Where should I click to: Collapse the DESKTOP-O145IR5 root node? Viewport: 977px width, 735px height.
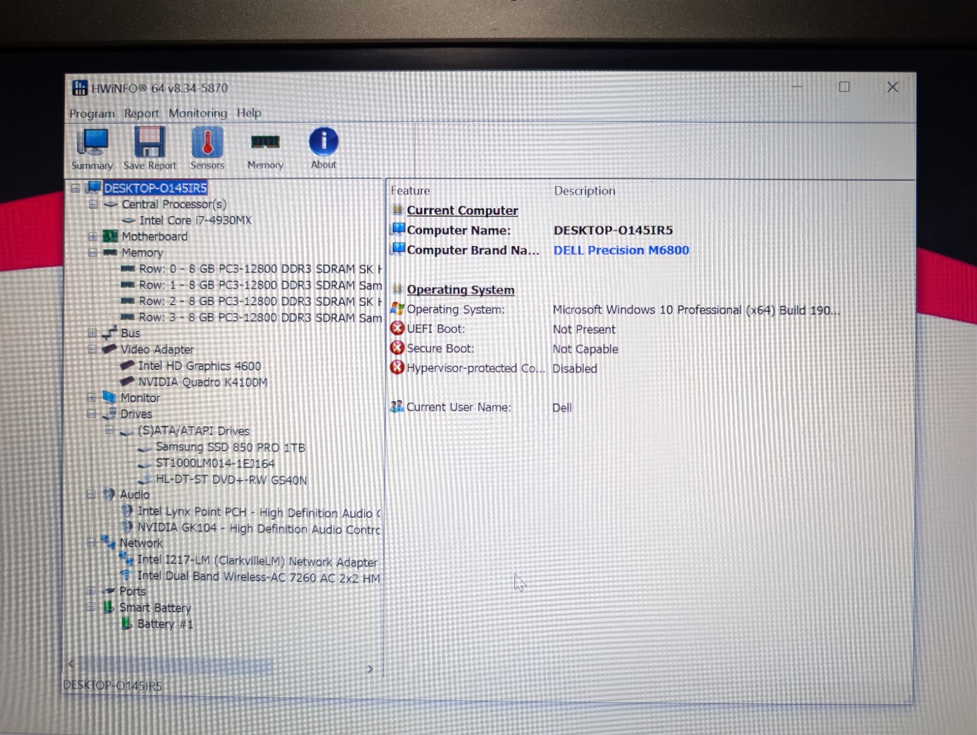tap(76, 188)
